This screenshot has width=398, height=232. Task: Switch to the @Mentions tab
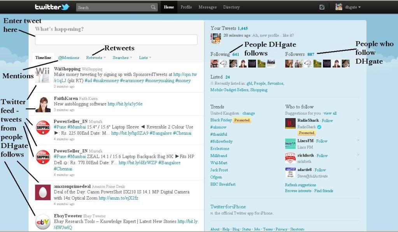68,58
